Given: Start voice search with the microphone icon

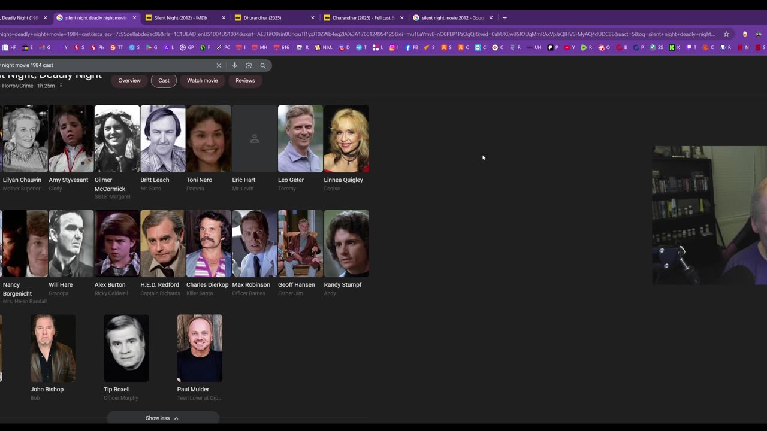Looking at the screenshot, I should click(234, 65).
